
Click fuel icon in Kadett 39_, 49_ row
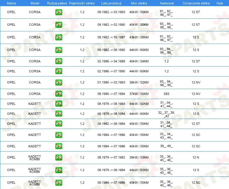click(59, 146)
